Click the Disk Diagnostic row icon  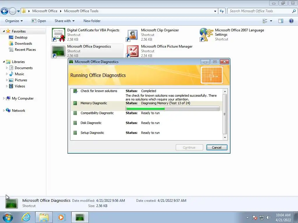[75, 123]
